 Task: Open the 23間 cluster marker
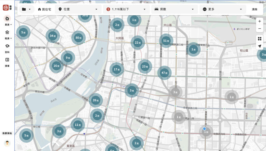point(145,66)
